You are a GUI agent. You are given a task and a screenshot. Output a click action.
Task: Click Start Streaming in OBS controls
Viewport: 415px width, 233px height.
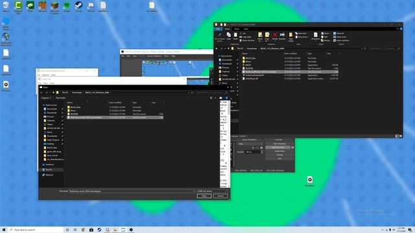pos(279,144)
